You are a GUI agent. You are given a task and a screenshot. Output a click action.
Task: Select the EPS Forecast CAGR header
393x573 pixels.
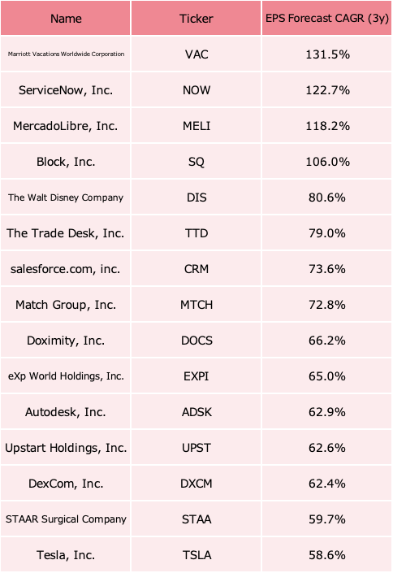(327, 18)
